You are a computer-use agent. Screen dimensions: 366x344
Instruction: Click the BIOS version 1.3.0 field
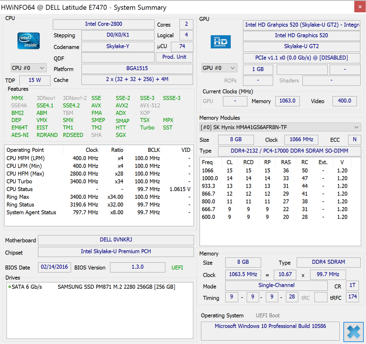click(x=138, y=267)
